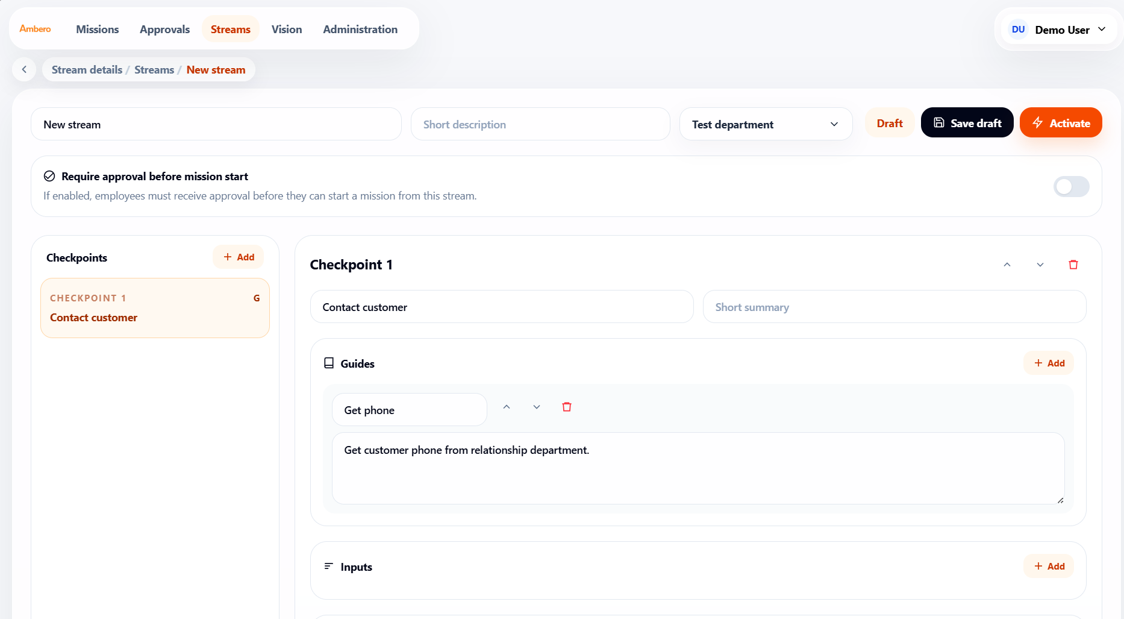
Task: Focus the Short description field
Action: pos(540,124)
